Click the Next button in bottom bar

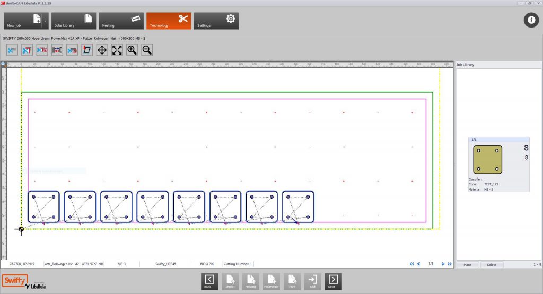click(x=333, y=281)
